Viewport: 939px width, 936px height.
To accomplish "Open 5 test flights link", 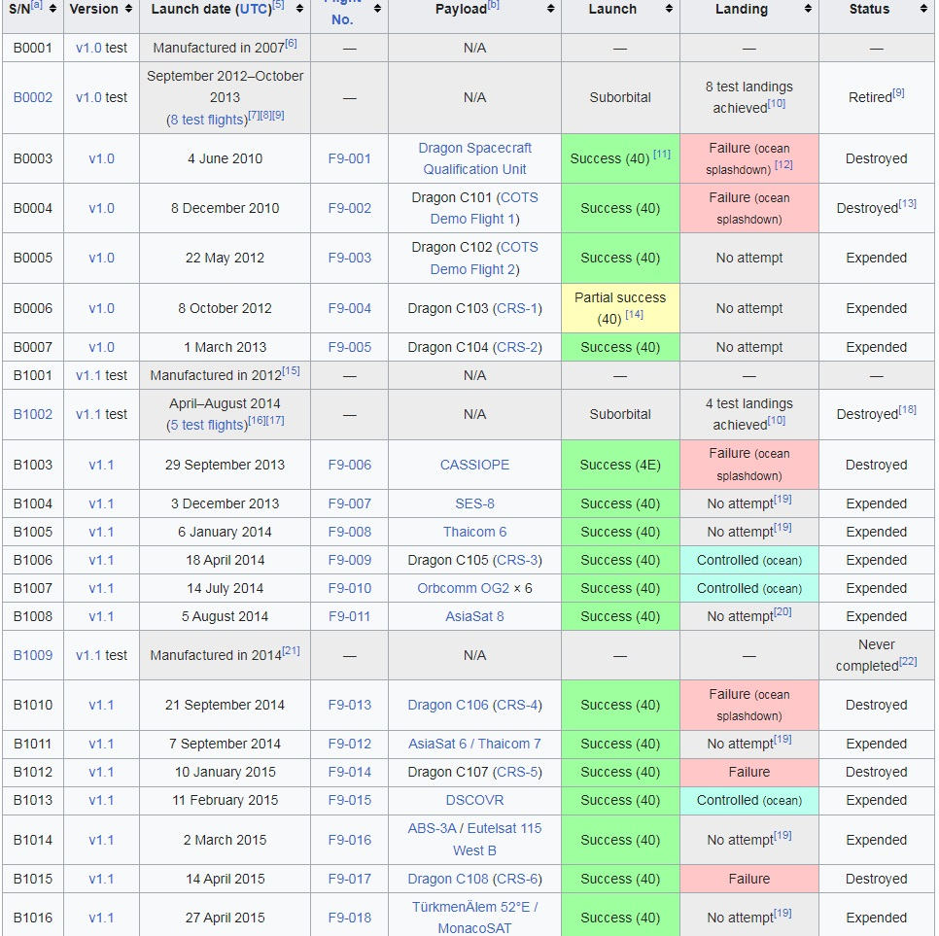I will point(208,425).
